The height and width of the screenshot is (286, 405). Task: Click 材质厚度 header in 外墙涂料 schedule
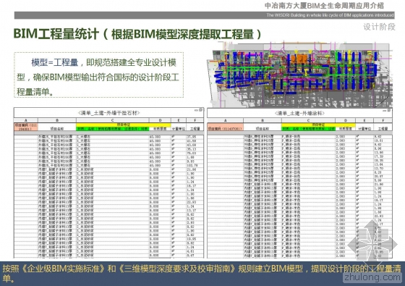(346, 129)
